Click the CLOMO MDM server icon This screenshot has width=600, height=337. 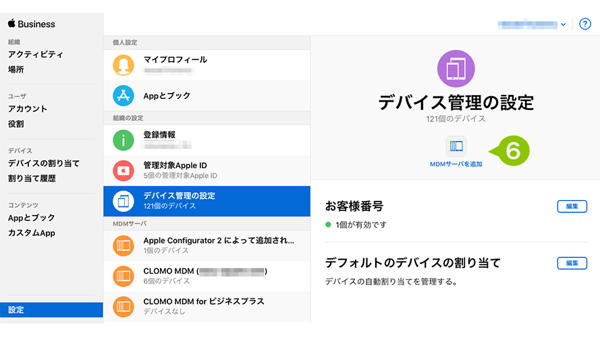(x=124, y=276)
